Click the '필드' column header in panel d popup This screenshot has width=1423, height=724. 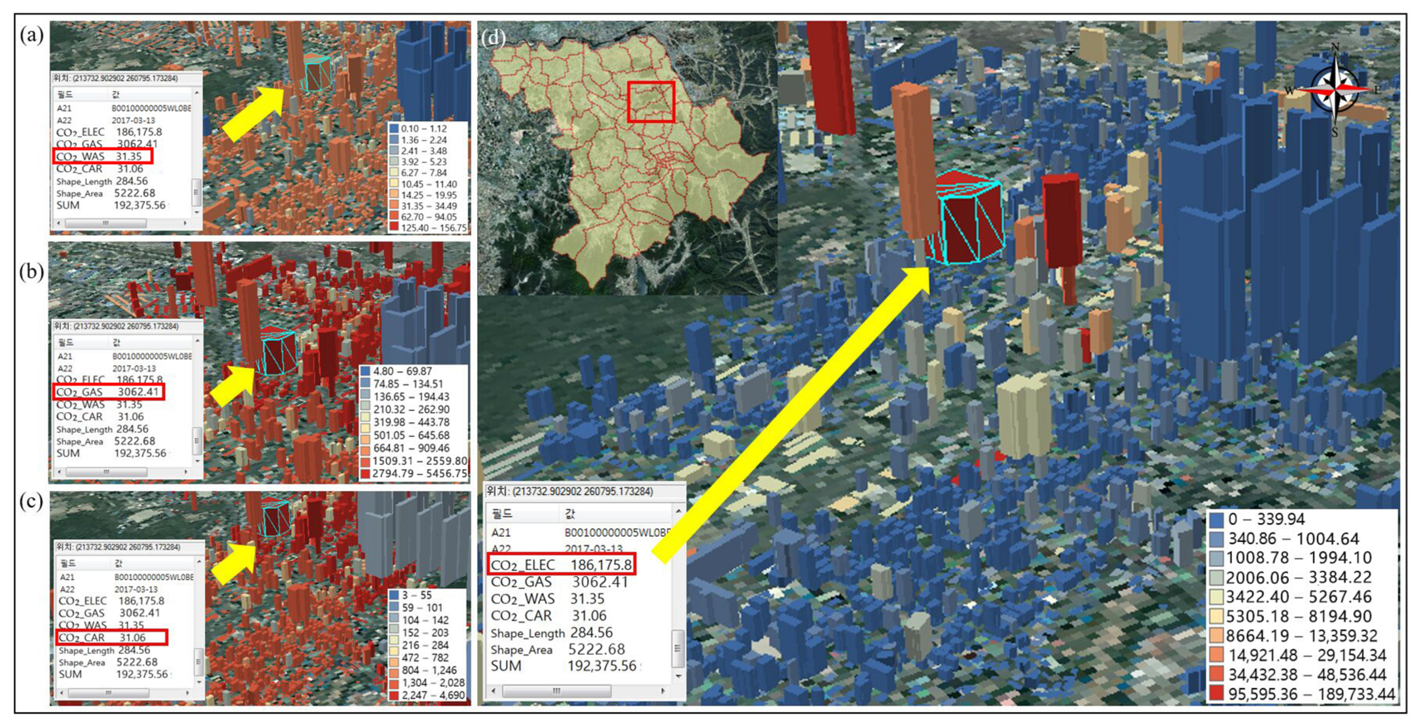[502, 514]
